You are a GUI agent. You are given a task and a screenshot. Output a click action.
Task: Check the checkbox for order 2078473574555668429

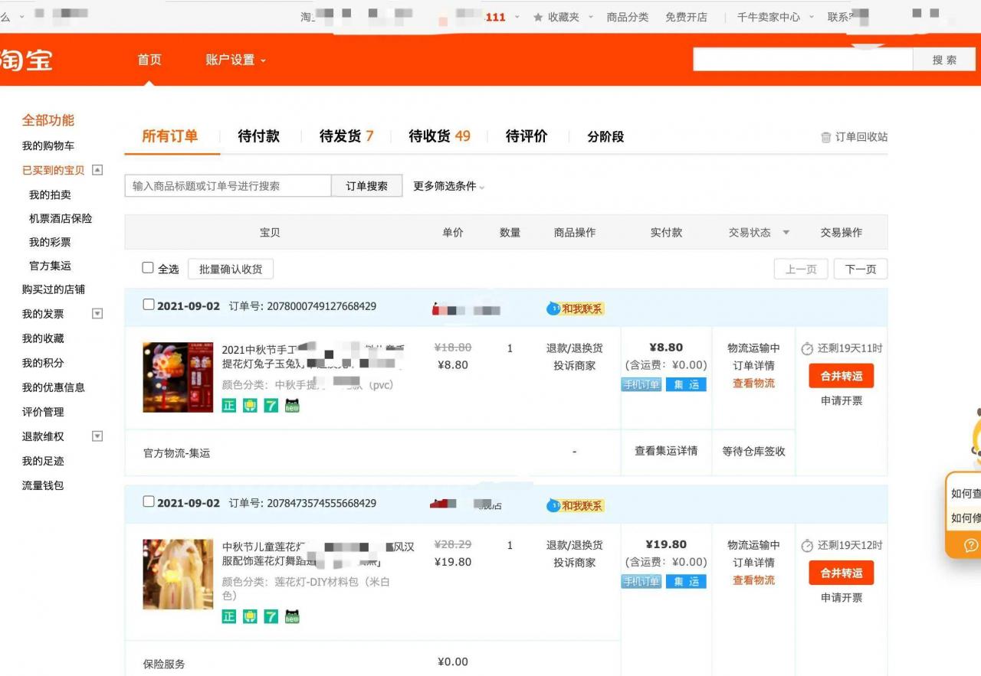coord(149,503)
